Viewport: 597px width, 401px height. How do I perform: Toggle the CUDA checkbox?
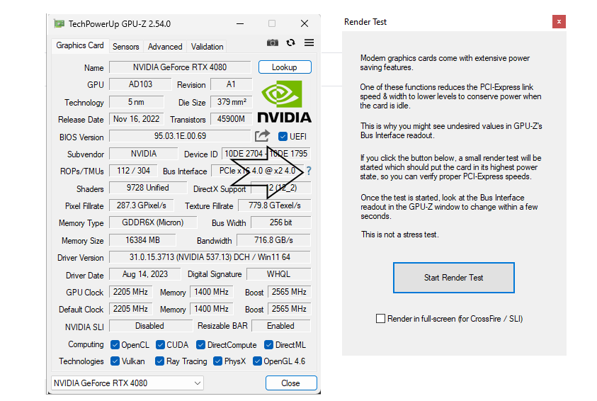160,344
